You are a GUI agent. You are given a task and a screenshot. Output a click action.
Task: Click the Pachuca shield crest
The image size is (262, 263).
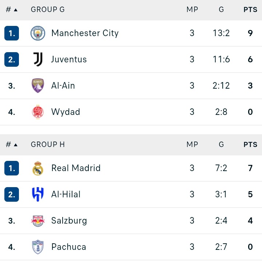[x=38, y=247]
